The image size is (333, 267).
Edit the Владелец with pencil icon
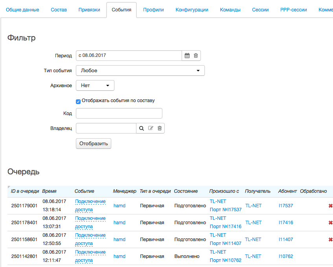point(151,128)
